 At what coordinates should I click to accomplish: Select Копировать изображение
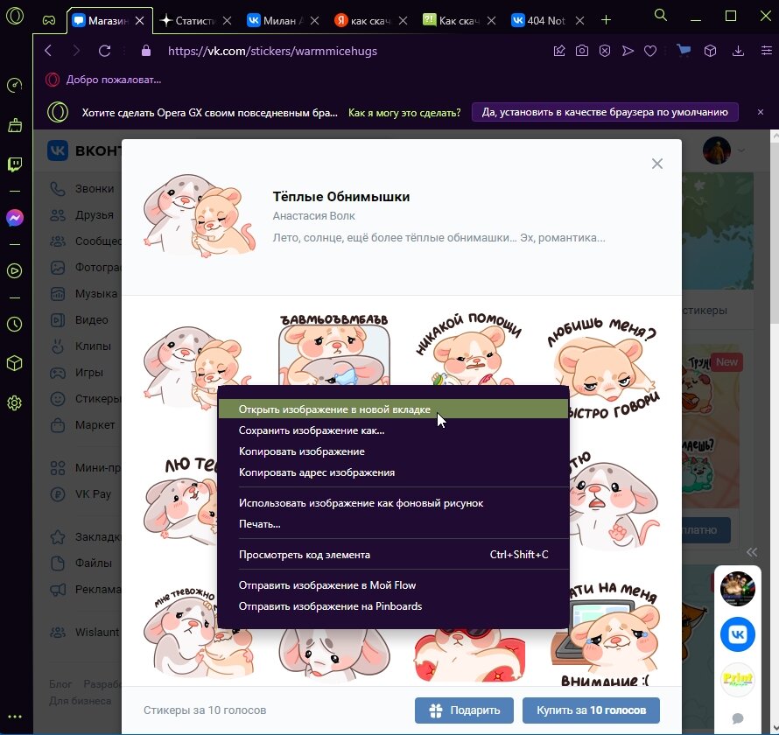393,451
